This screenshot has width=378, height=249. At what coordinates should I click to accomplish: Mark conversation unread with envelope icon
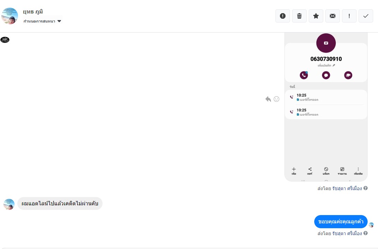pos(333,16)
